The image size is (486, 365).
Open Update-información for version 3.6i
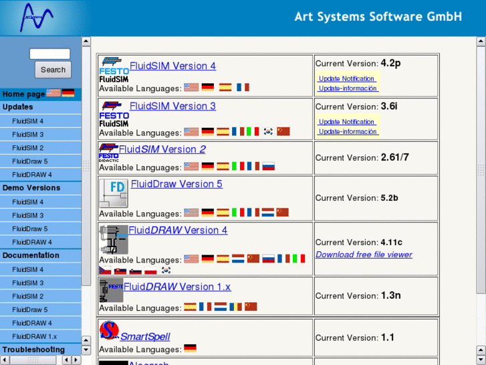click(x=348, y=131)
